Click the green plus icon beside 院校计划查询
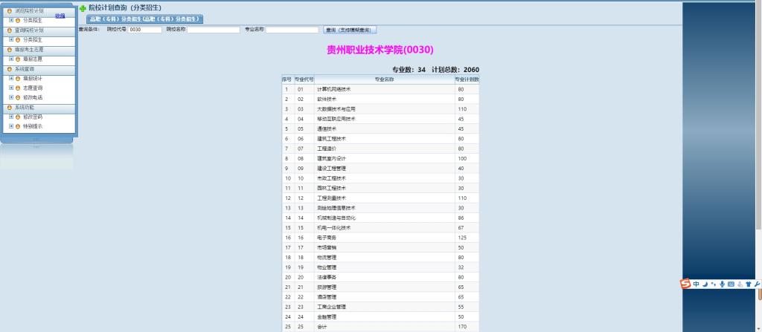762x332 pixels. click(x=83, y=8)
